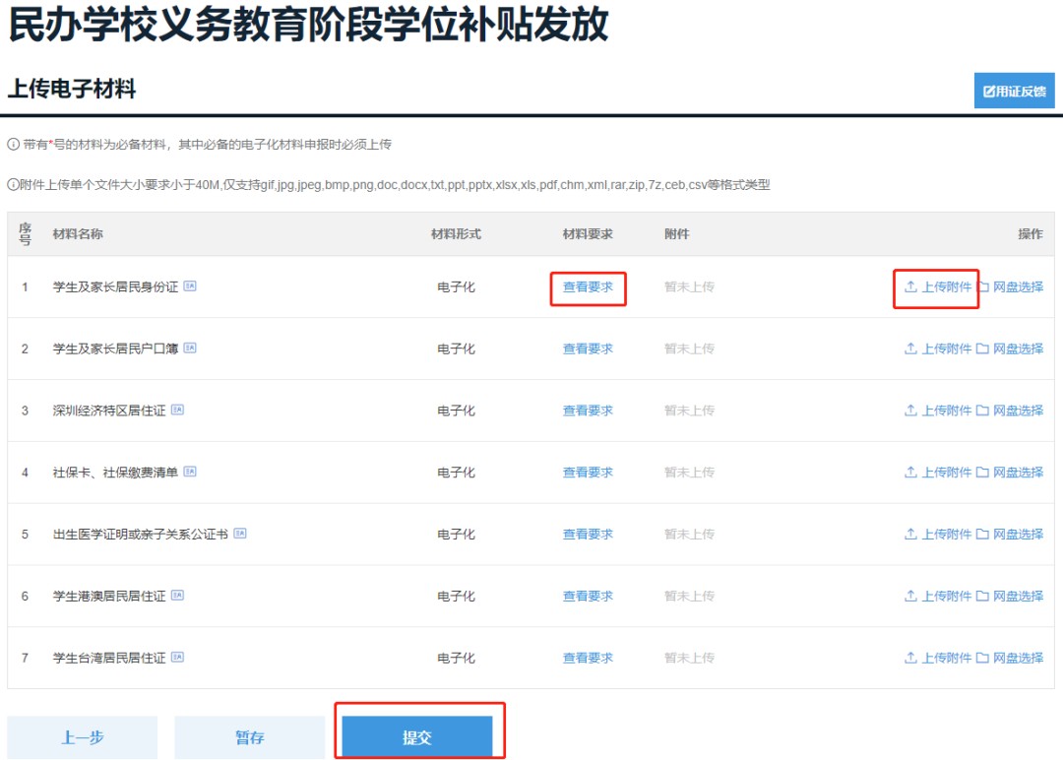View requirements (查看要求) for row 1 身份证
This screenshot has height=760, width=1063.
pyautogui.click(x=588, y=287)
